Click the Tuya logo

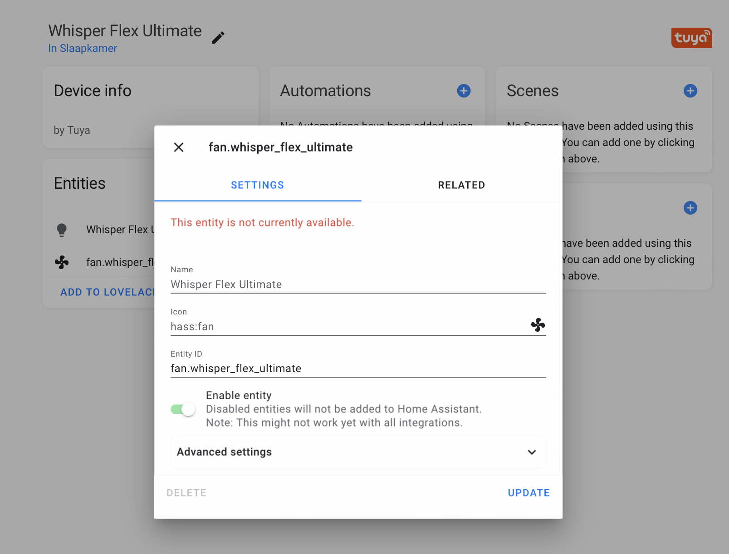[691, 38]
